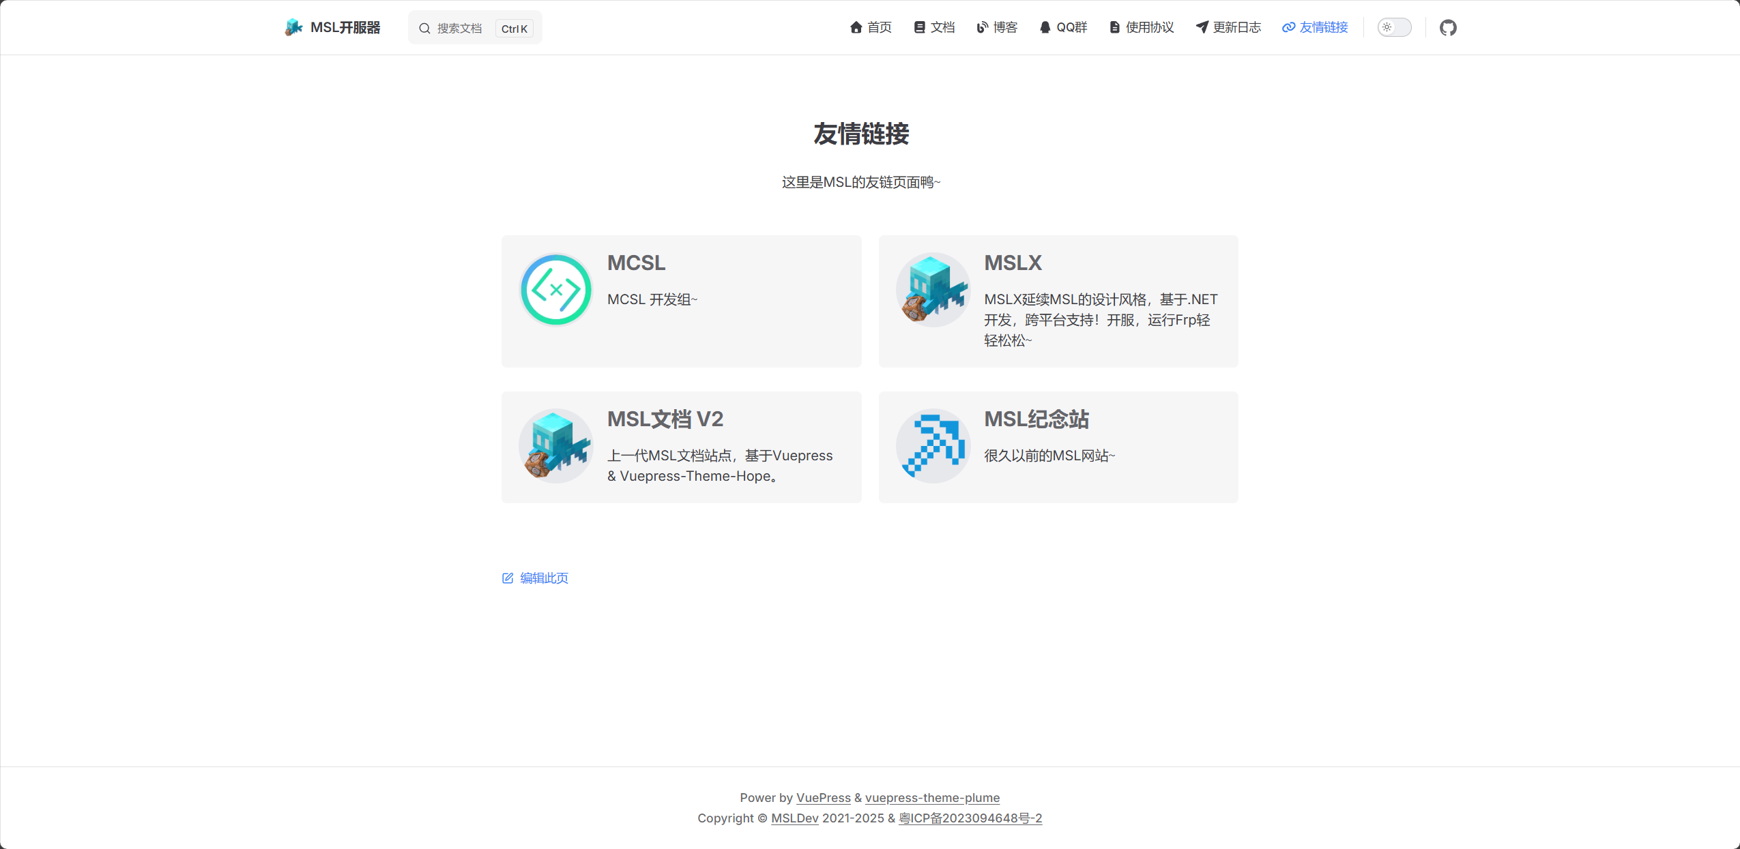Click the MSL文档 V2 avatar image

click(x=555, y=446)
